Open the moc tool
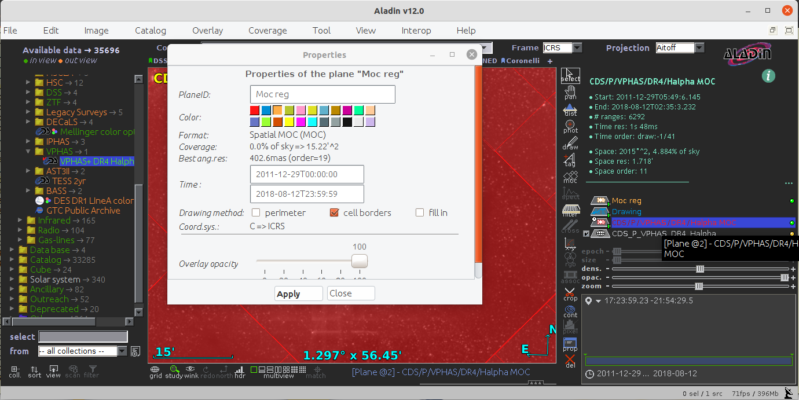Screen dimensions: 799x400 (x=570, y=177)
